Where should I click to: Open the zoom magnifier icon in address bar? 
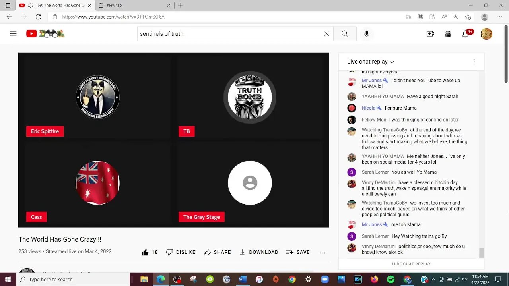(456, 17)
